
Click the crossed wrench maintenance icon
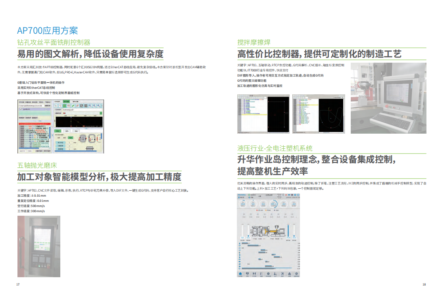click(x=282, y=274)
